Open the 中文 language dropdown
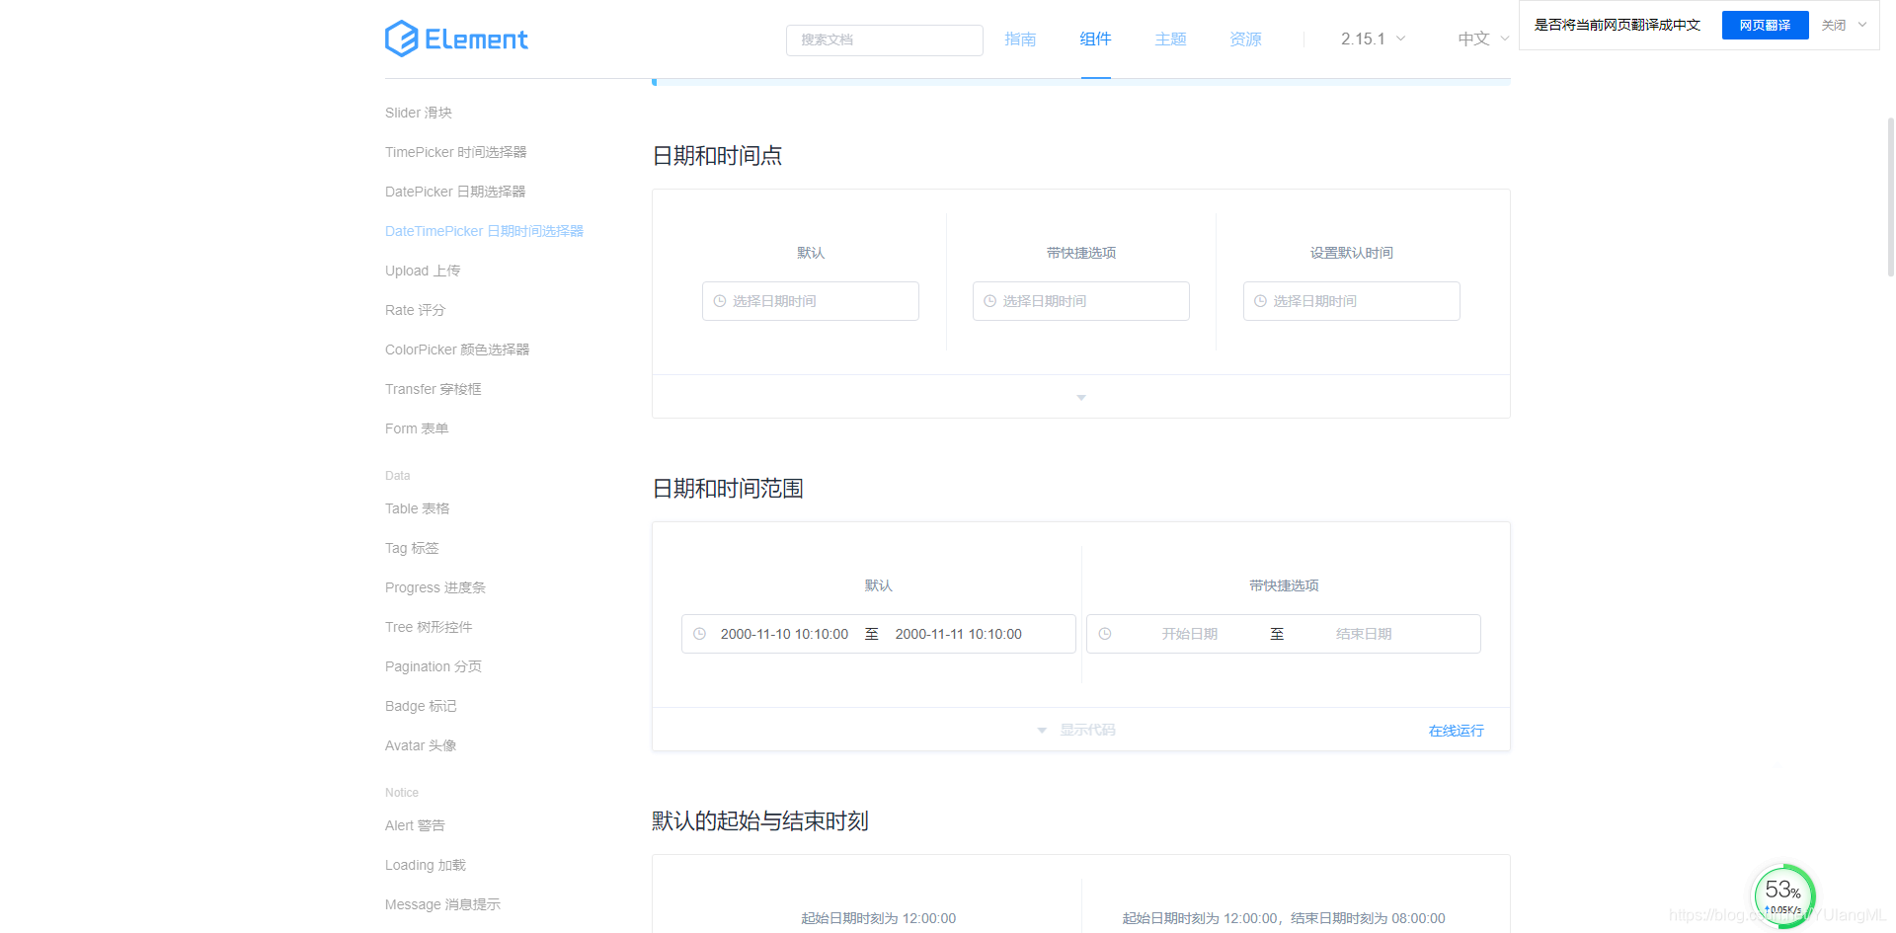This screenshot has height=933, width=1896. [x=1483, y=39]
